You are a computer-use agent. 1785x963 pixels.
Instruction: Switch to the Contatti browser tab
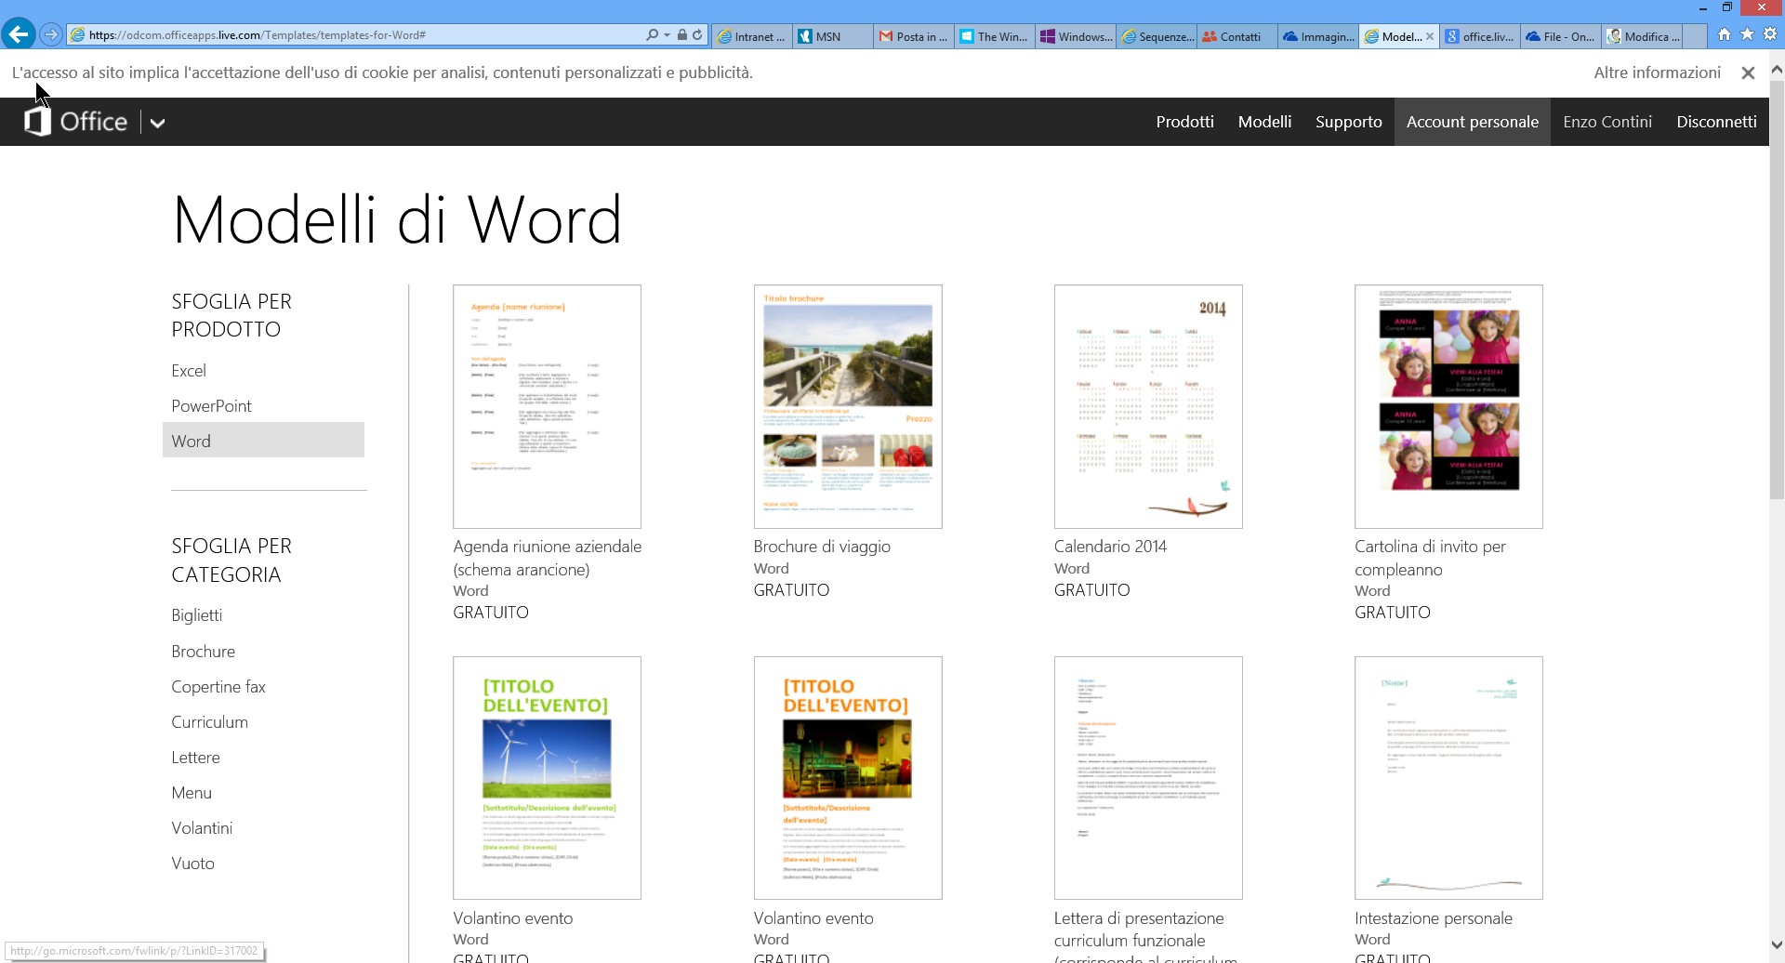tap(1235, 36)
